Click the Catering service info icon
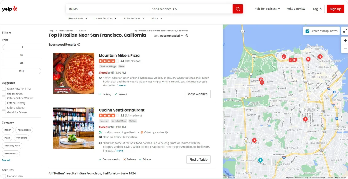 click(x=166, y=133)
